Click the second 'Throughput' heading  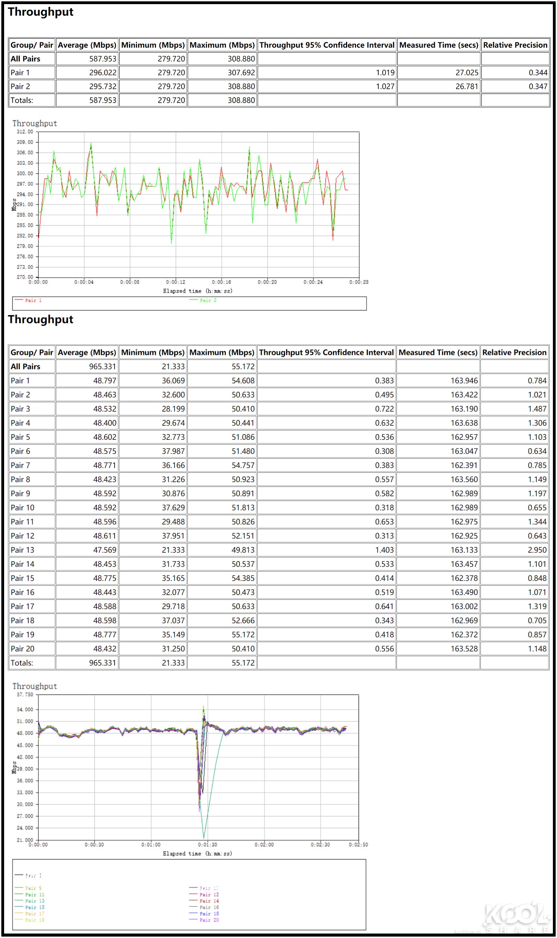click(x=40, y=319)
